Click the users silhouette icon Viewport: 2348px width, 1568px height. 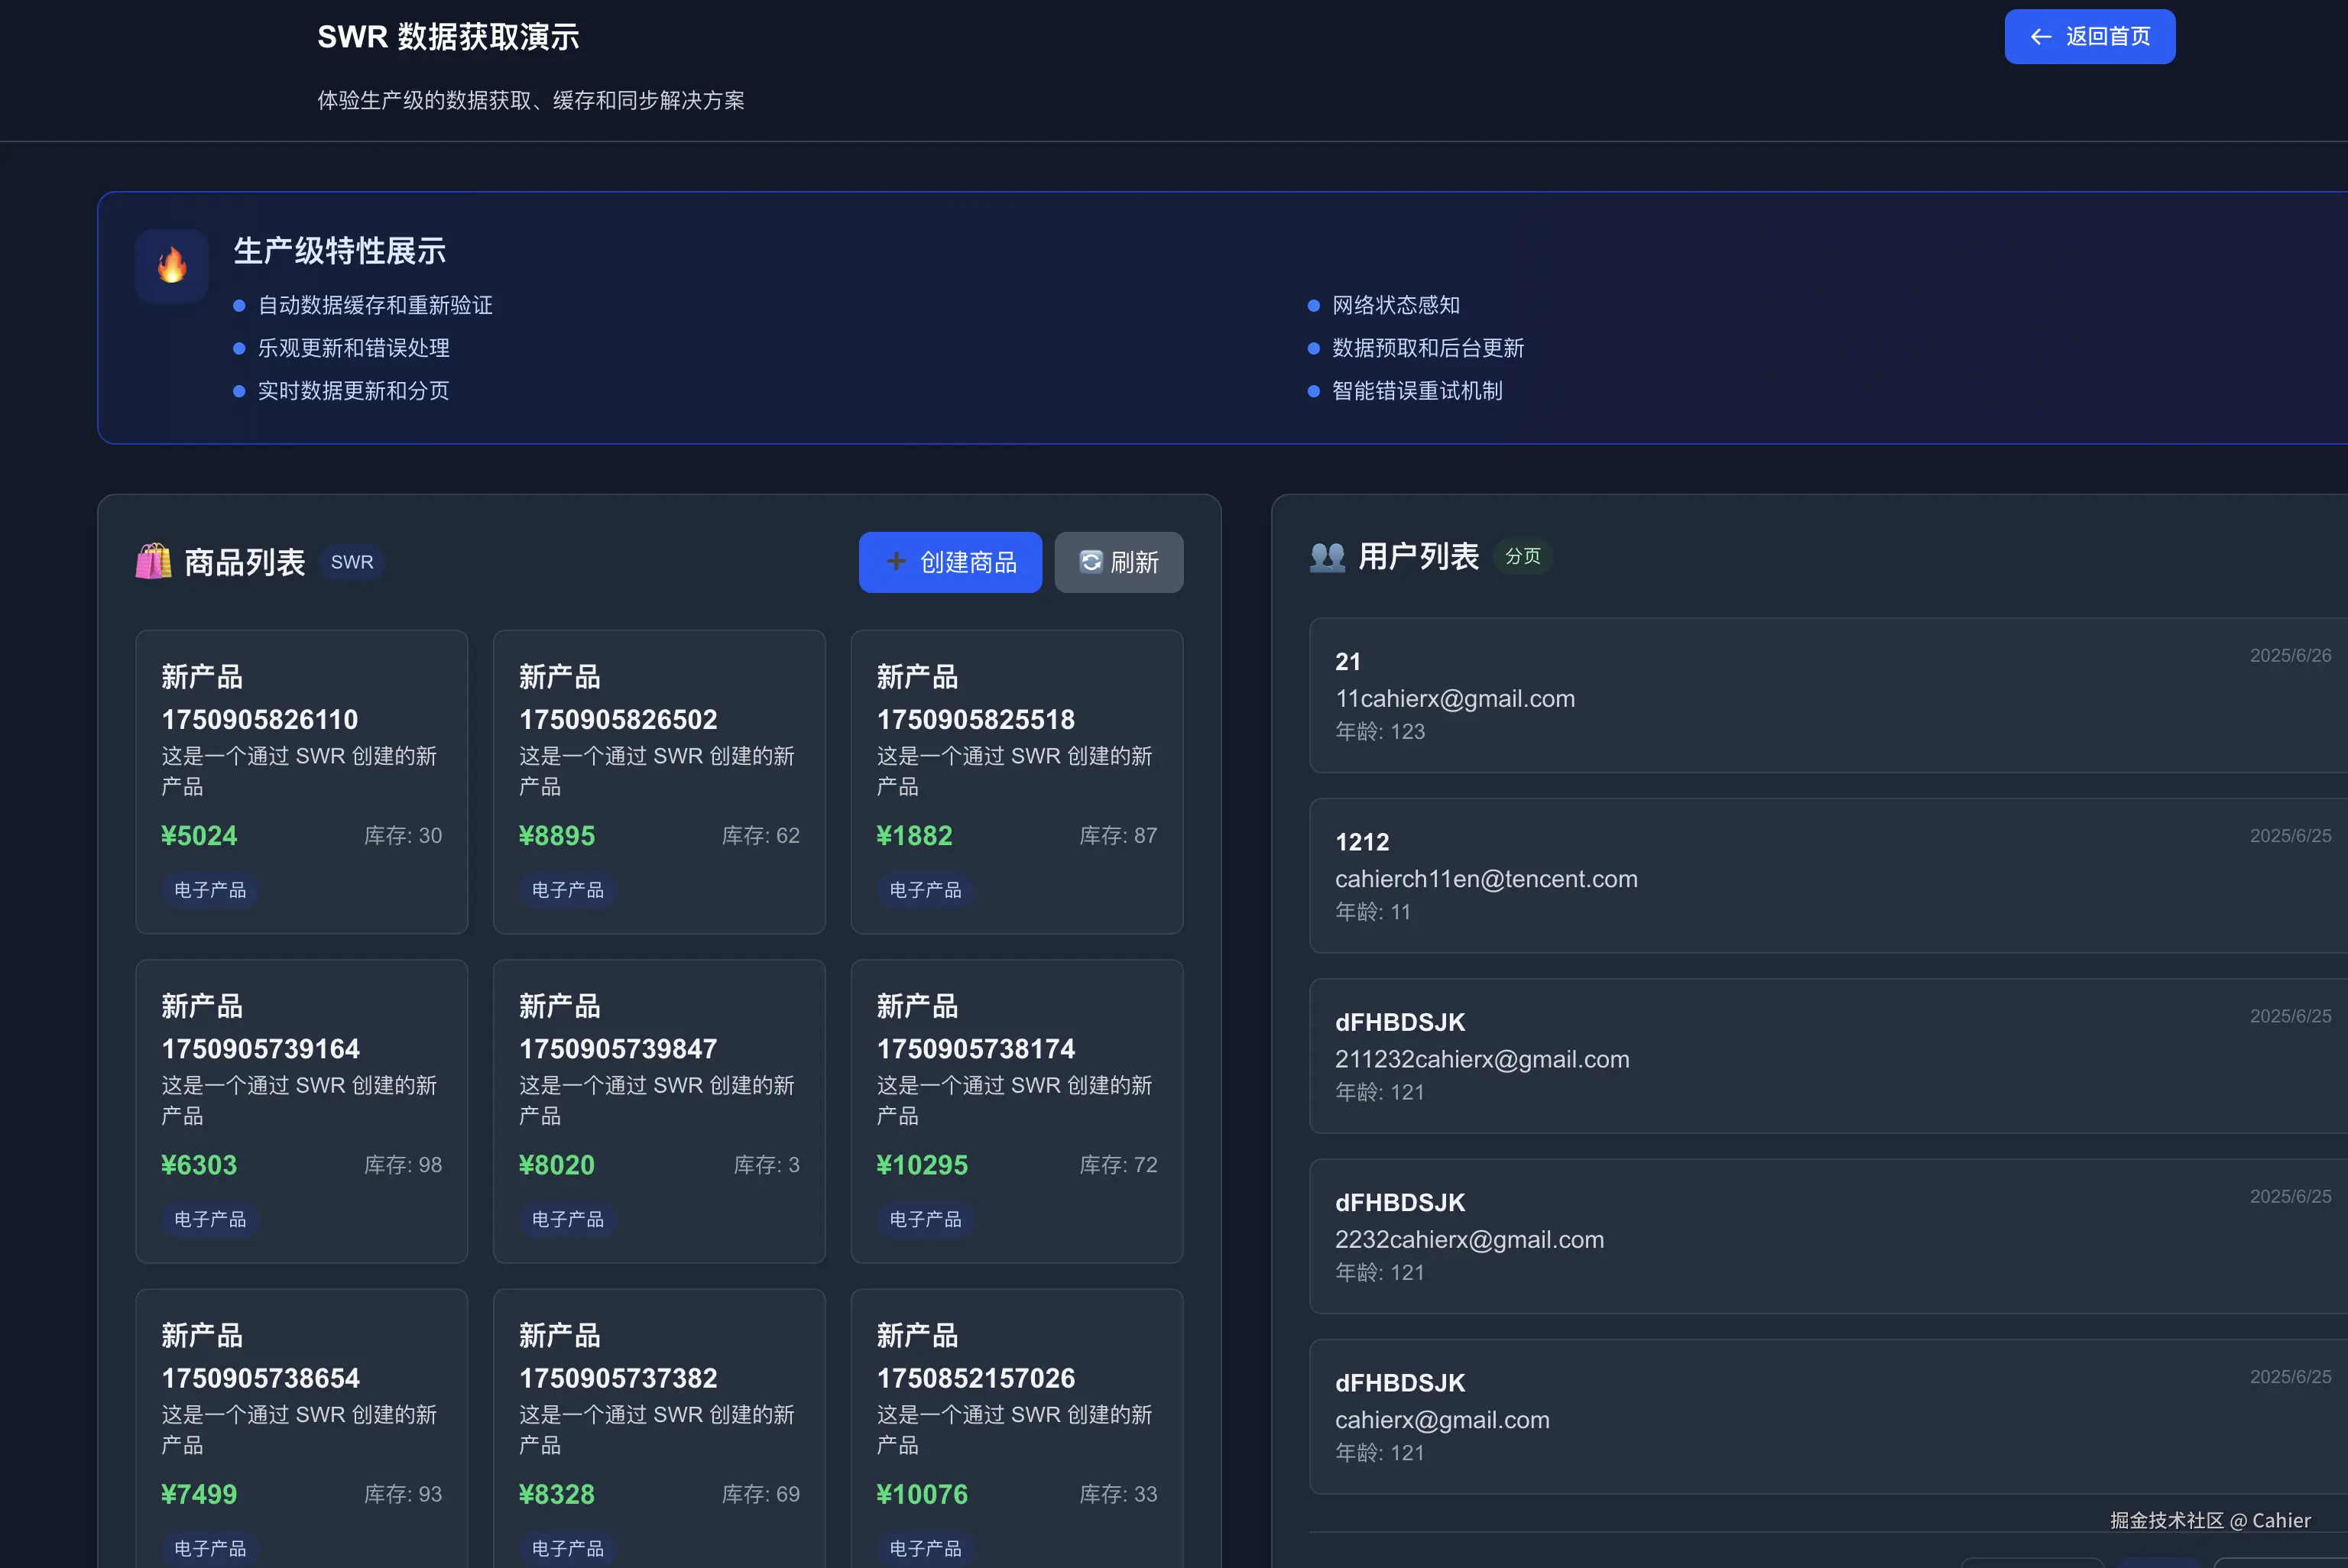1327,556
